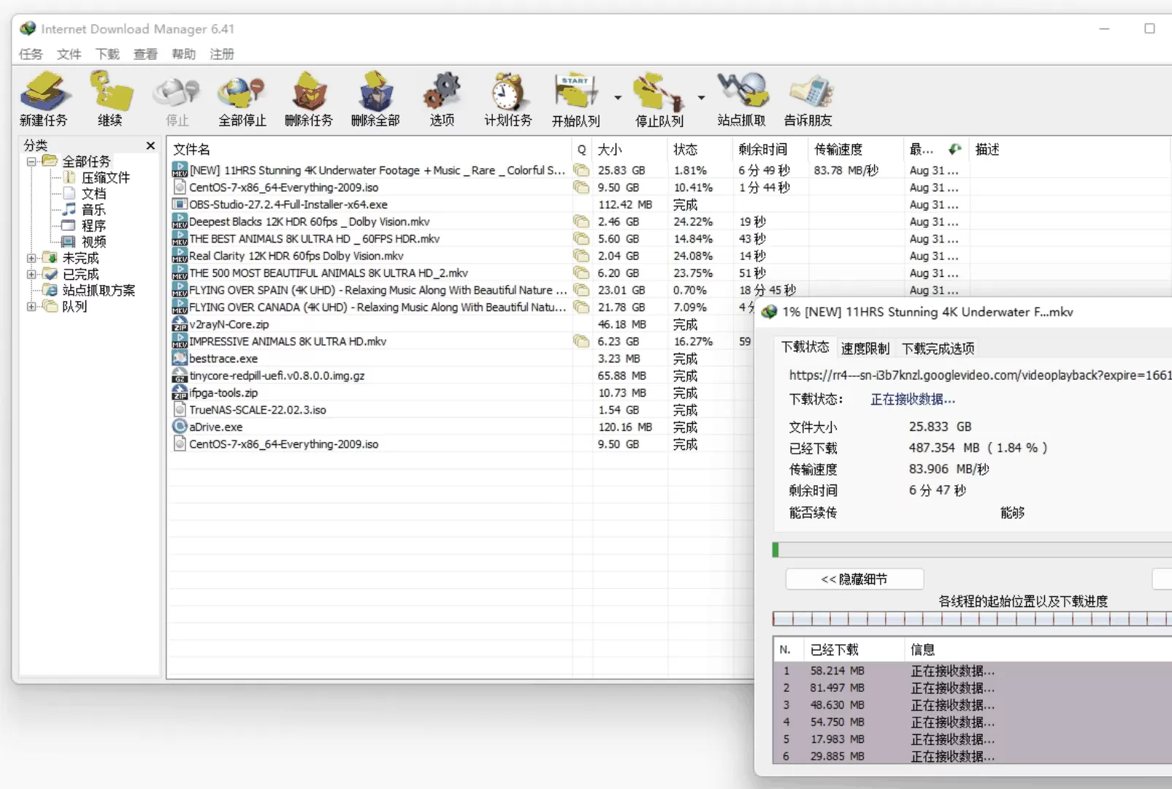The width and height of the screenshot is (1172, 789).
Task: Click the download progress bar
Action: coord(972,550)
